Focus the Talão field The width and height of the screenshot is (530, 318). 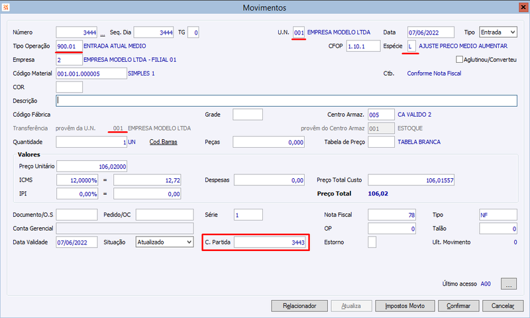pos(498,229)
